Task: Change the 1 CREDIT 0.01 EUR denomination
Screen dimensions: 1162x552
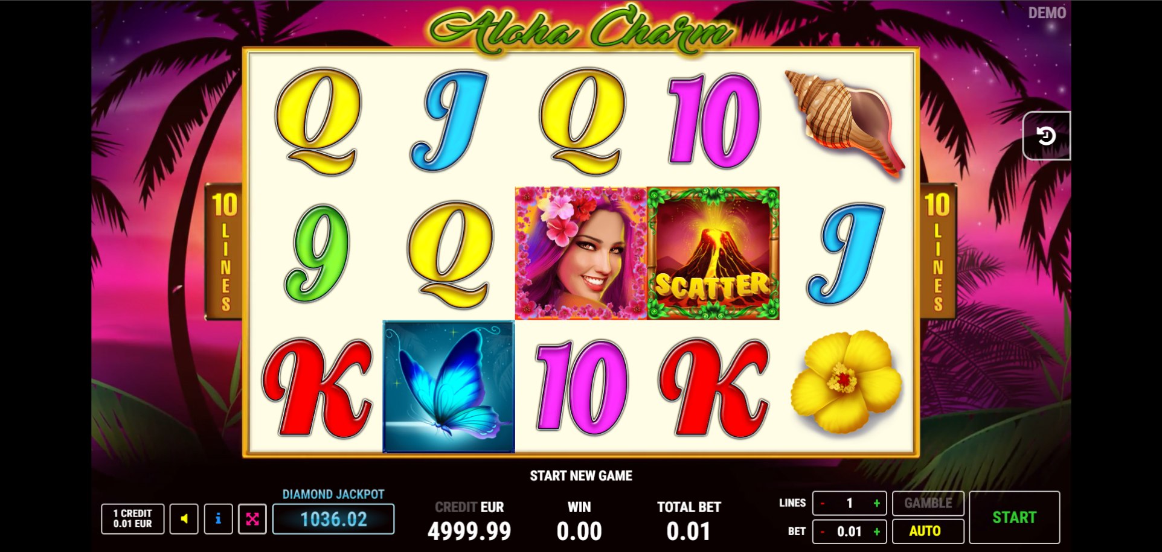Action: (x=132, y=519)
